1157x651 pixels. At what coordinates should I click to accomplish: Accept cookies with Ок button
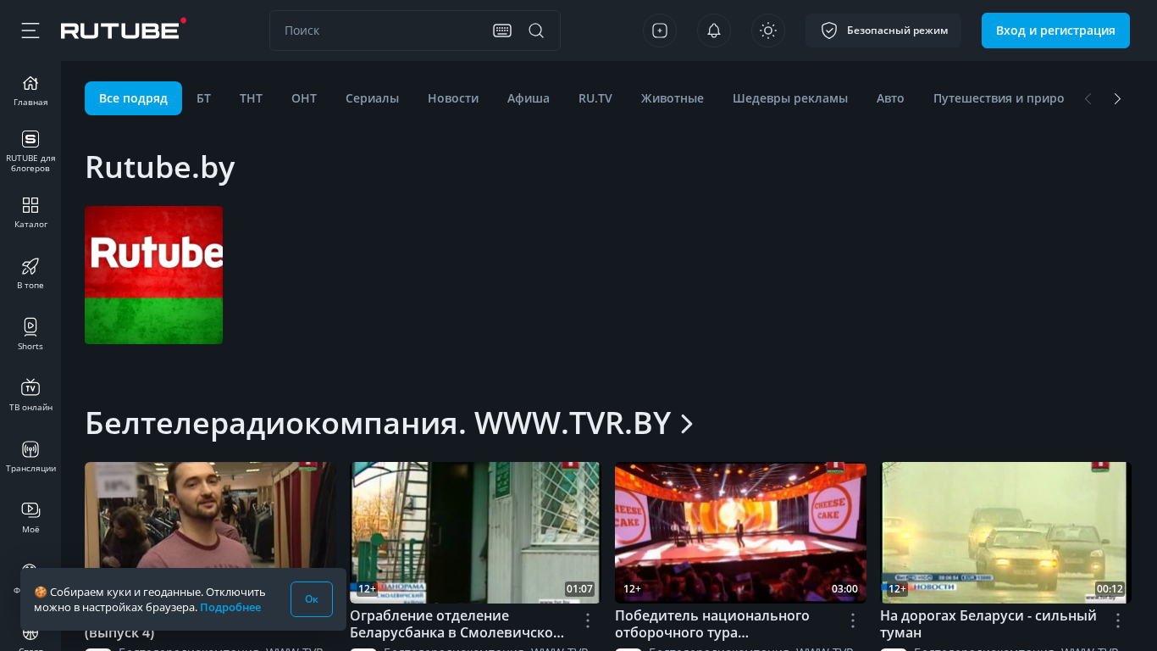[x=312, y=599]
